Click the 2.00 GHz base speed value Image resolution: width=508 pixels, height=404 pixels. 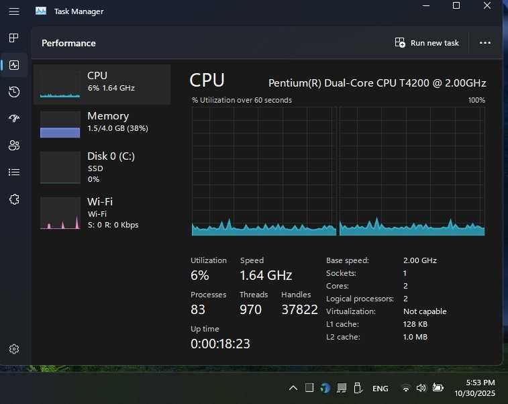pyautogui.click(x=420, y=260)
